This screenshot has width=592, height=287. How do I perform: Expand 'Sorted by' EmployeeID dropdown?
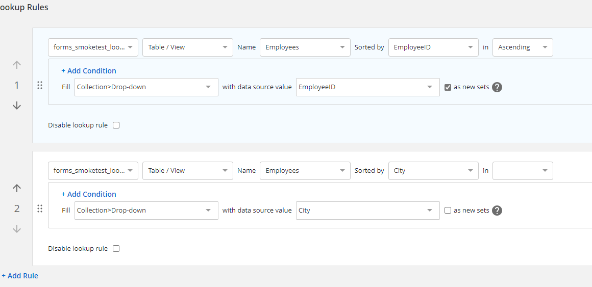click(433, 47)
